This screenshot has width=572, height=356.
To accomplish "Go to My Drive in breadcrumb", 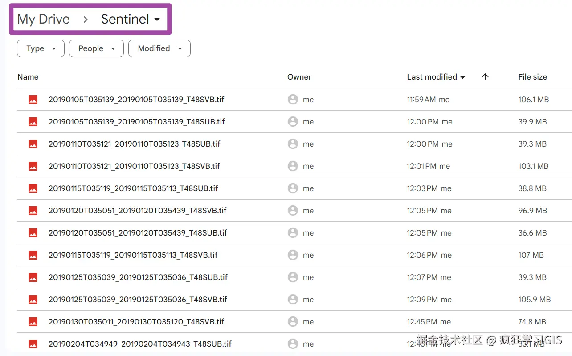I will (44, 19).
